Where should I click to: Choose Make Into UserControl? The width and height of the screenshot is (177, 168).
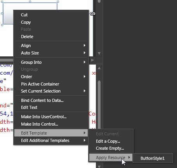click(x=51, y=117)
